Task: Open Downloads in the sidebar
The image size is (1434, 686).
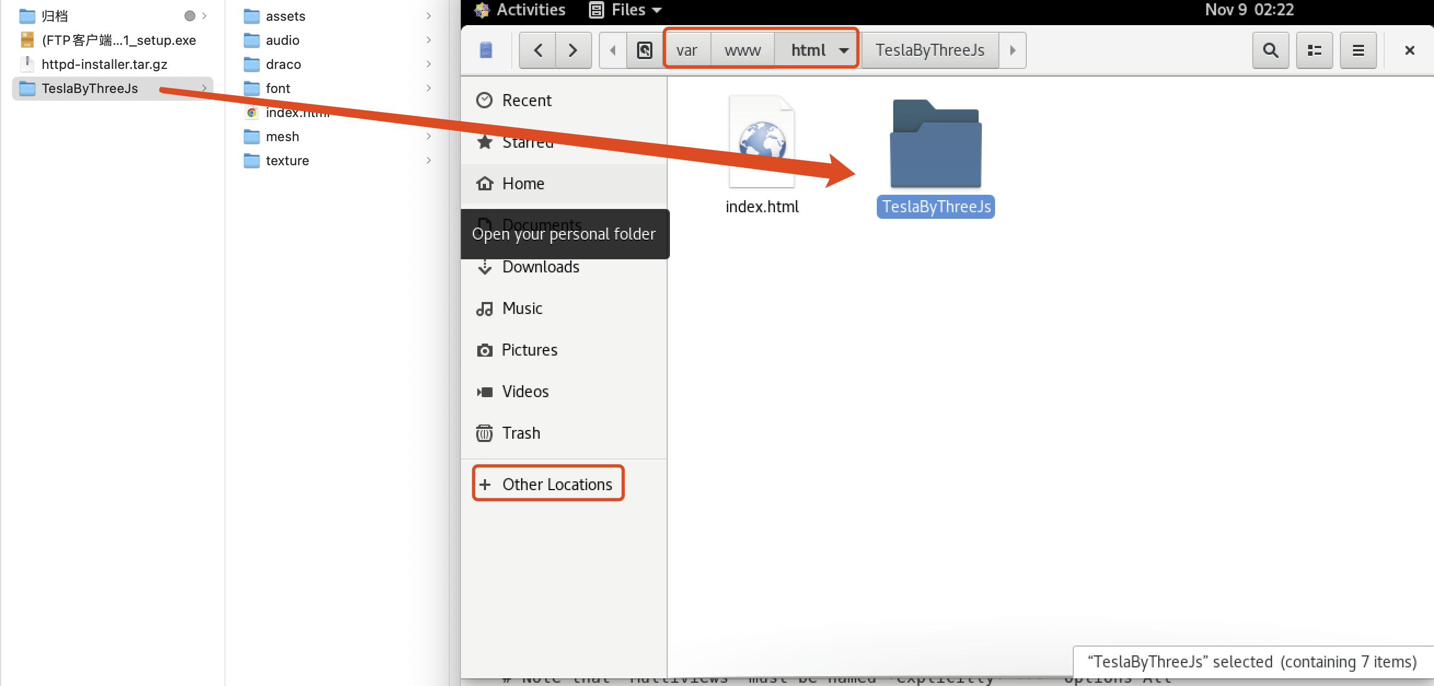Action: point(540,266)
